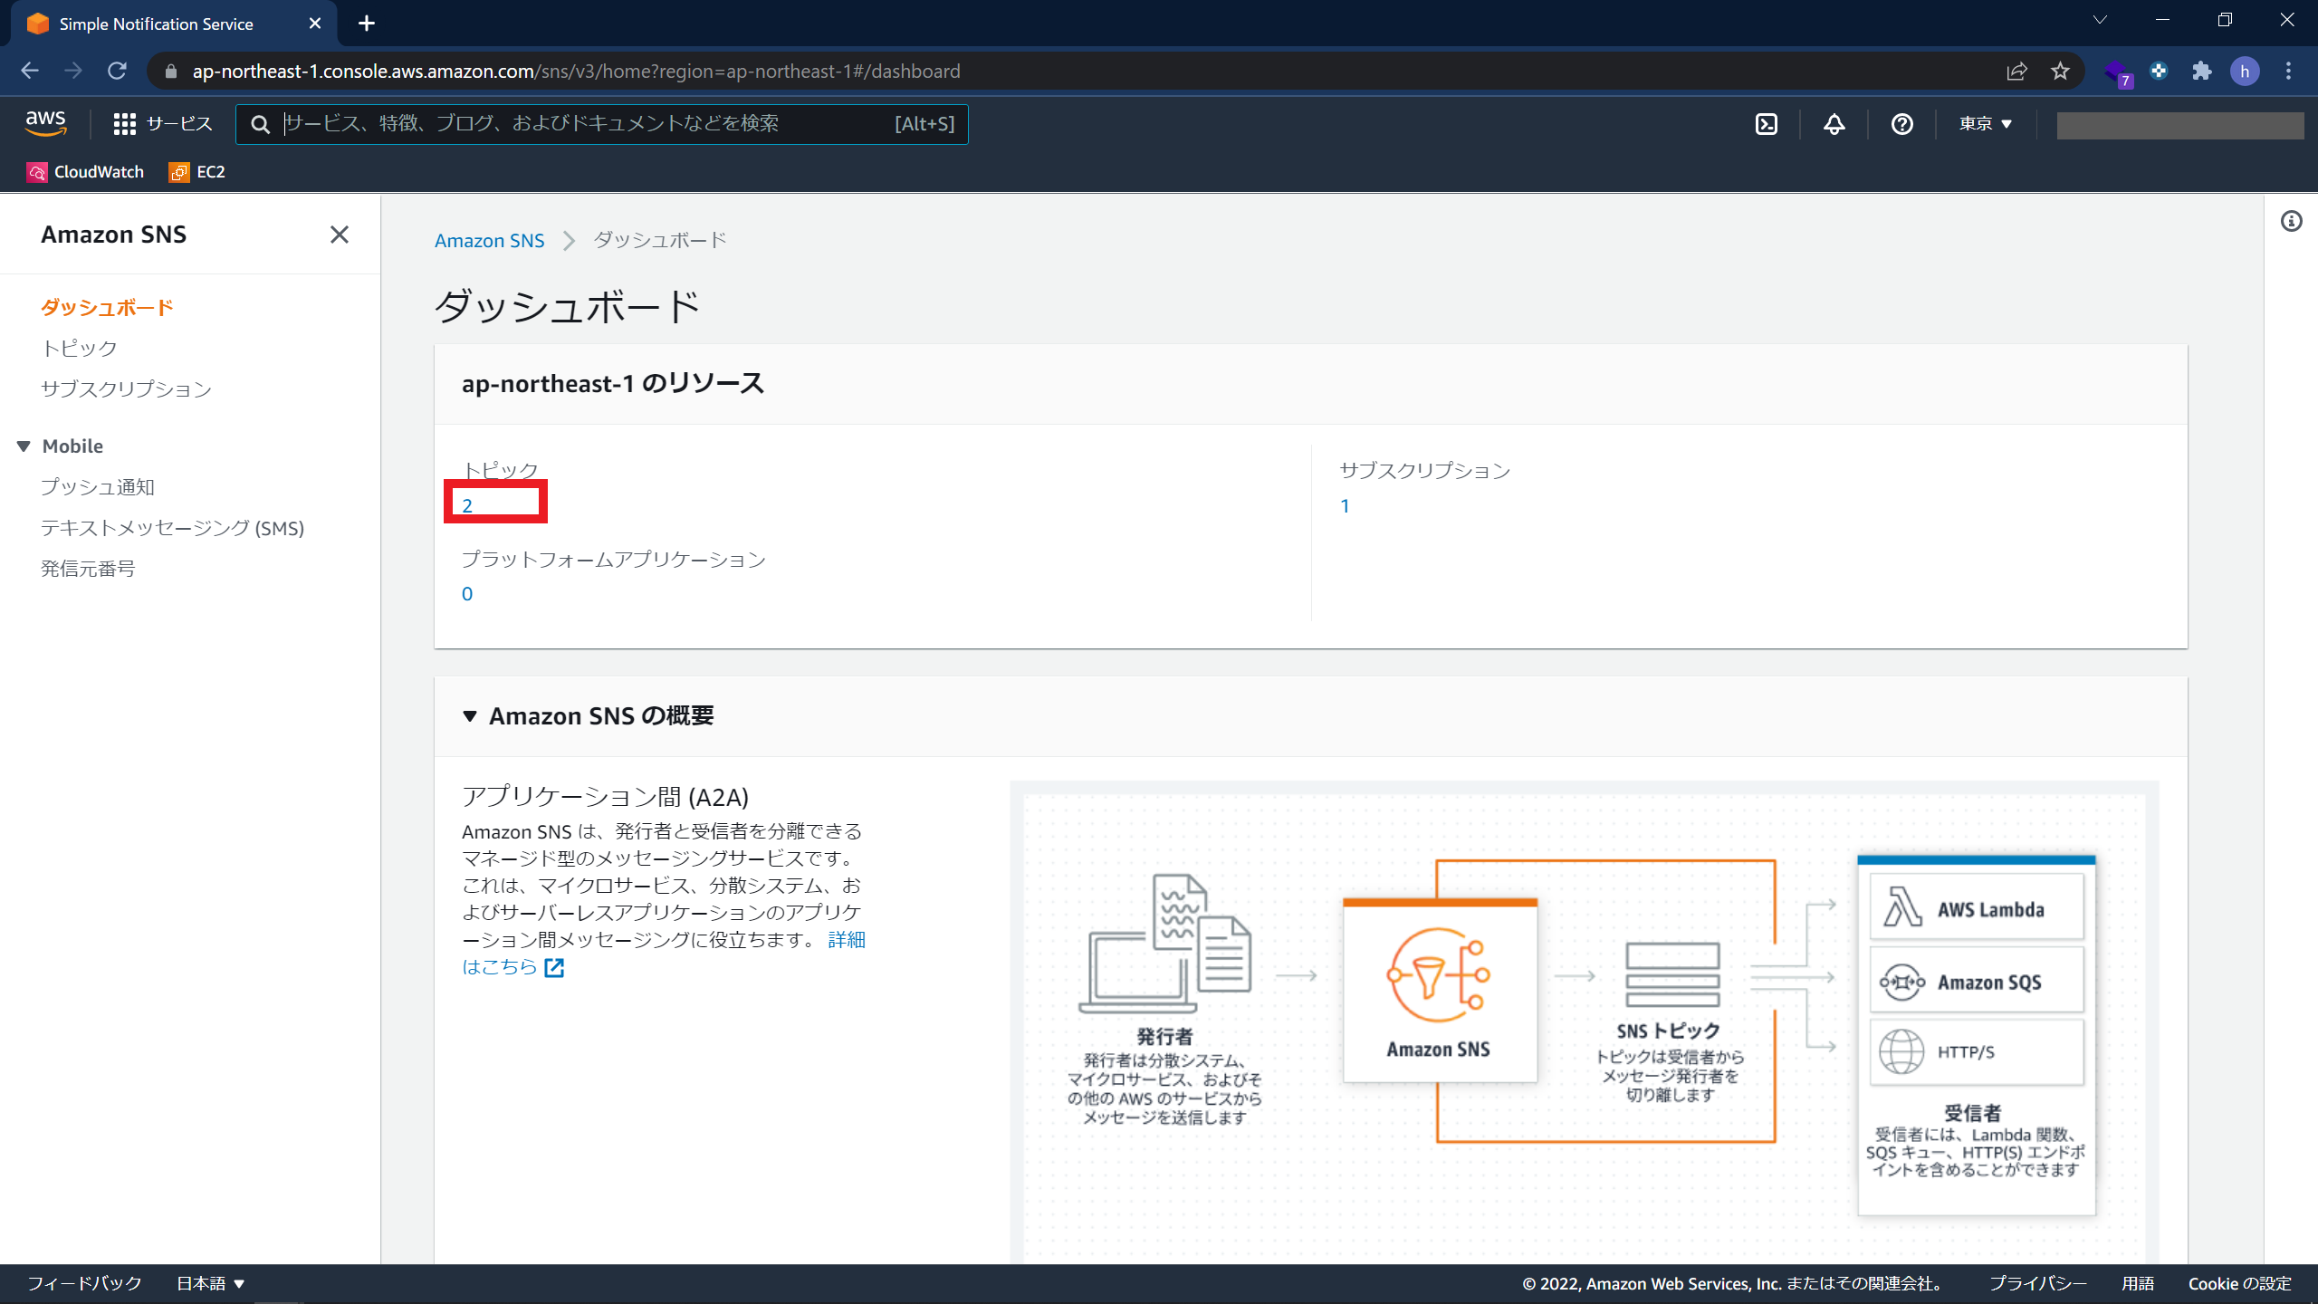Click the browser address bar URL
This screenshot has height=1304, width=2318.
[576, 71]
